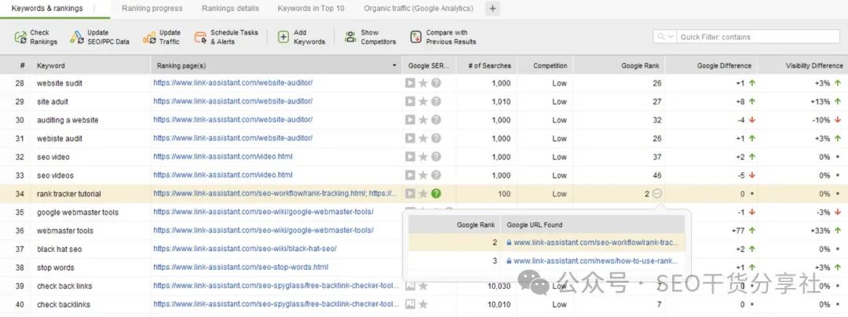Viewport: 848px width, 317px height.
Task: Open Schedule Tasks & Alerts
Action: 199,37
